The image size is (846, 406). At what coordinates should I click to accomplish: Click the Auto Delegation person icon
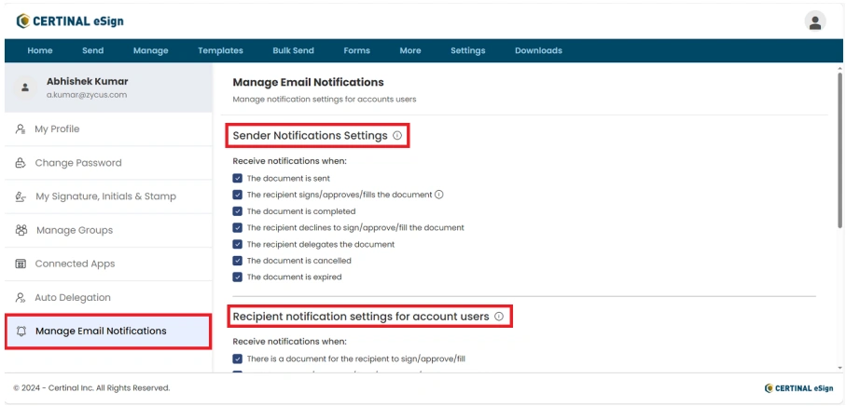[x=21, y=297]
